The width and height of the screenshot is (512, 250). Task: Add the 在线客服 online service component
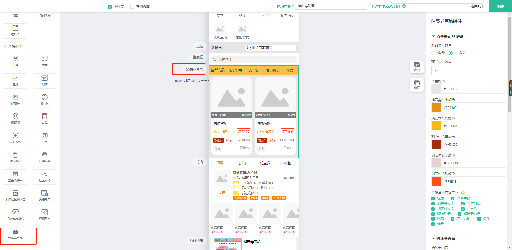[x=45, y=158]
